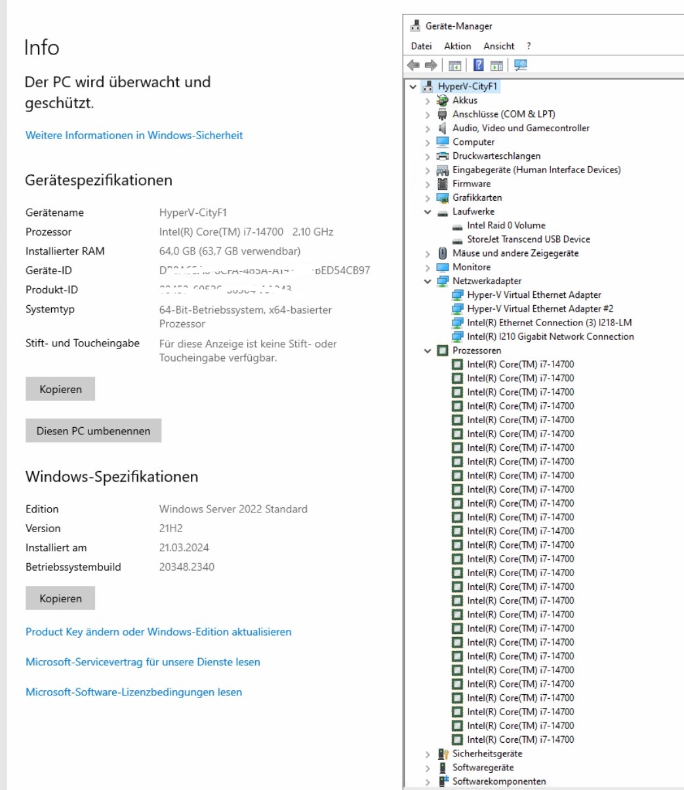Select the Prozessoren category icon
This screenshot has width=684, height=790.
(443, 350)
